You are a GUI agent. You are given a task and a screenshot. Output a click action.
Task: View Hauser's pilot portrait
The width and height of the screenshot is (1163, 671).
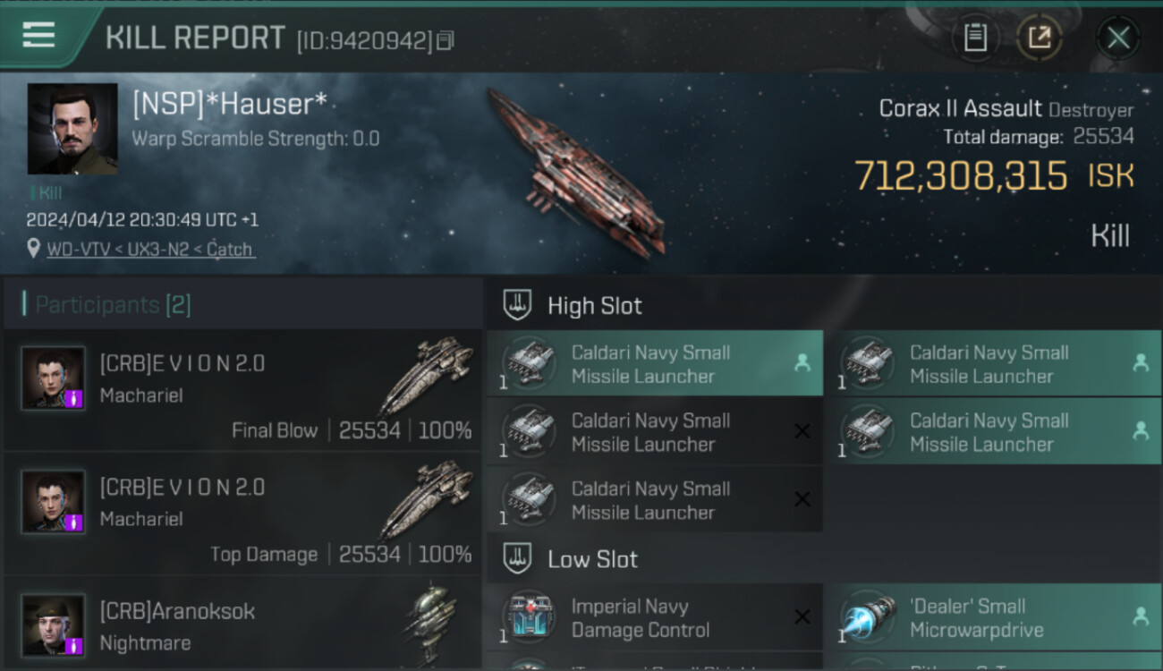72,129
